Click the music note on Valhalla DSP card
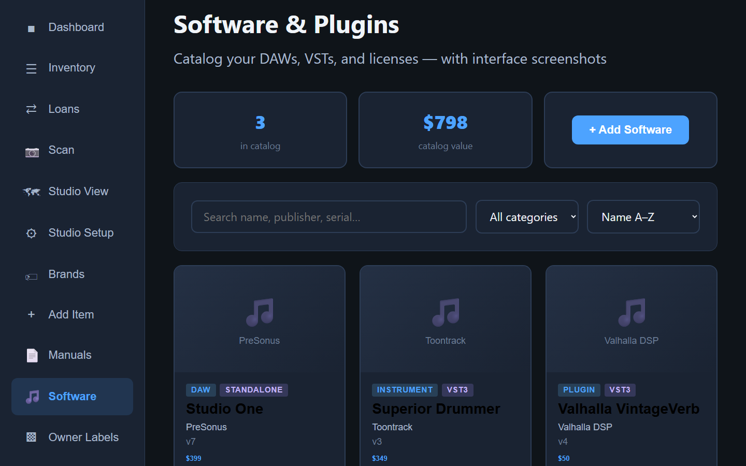The width and height of the screenshot is (746, 466). pos(631,312)
